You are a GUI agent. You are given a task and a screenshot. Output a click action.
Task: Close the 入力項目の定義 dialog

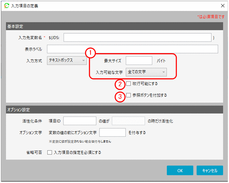coord(223,6)
